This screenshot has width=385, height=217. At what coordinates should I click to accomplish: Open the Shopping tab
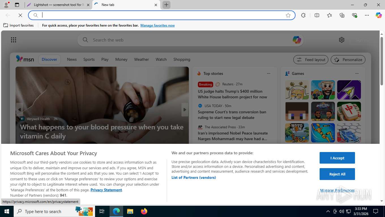coord(182,59)
